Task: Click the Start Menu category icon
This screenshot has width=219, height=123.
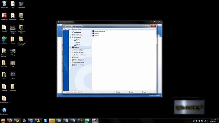Action: tap(73, 37)
